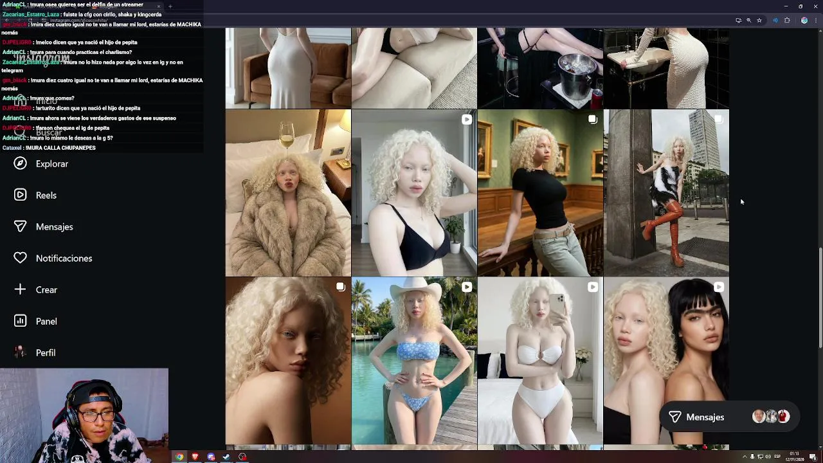The height and width of the screenshot is (463, 823).
Task: Open the mirror selfie photo
Action: click(x=540, y=361)
